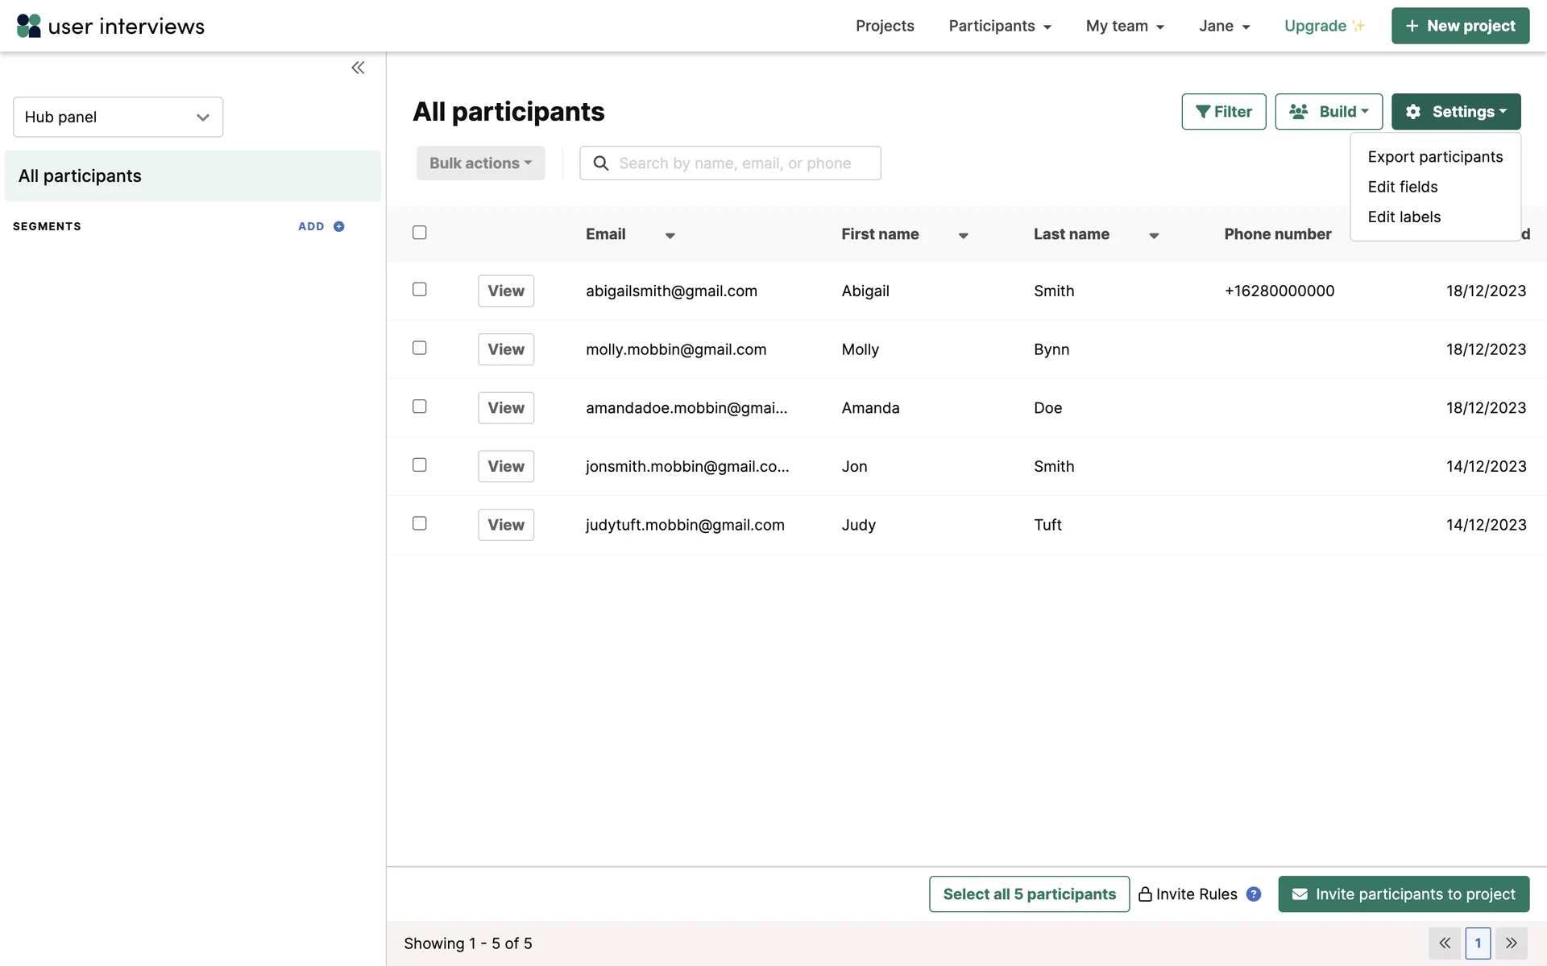
Task: Expand the Bulk actions dropdown
Action: tap(480, 163)
